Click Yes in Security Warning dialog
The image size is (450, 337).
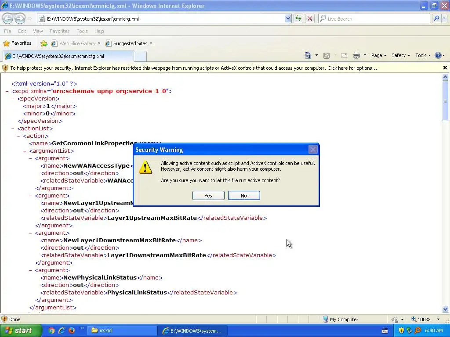coord(208,195)
